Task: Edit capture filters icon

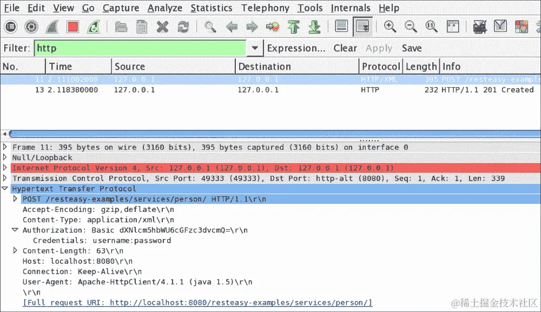Action: [479, 26]
